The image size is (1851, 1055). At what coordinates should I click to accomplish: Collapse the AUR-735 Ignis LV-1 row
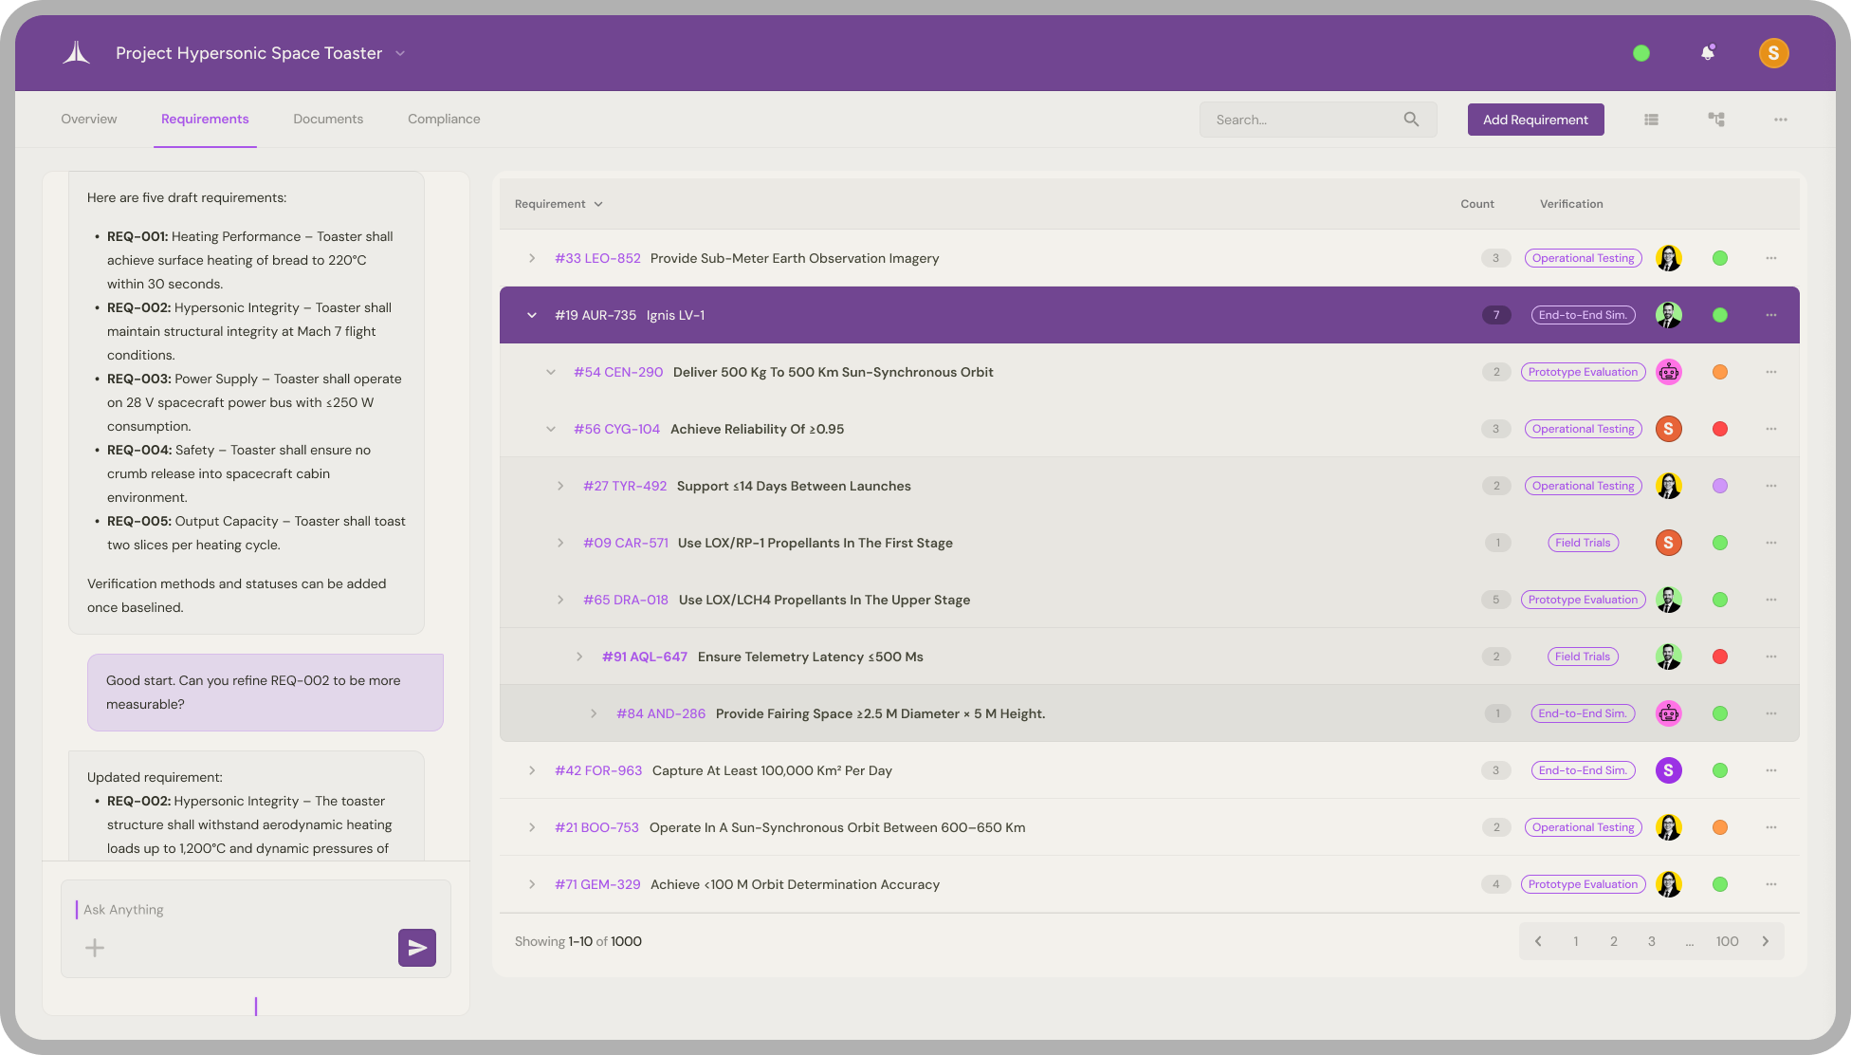point(532,315)
